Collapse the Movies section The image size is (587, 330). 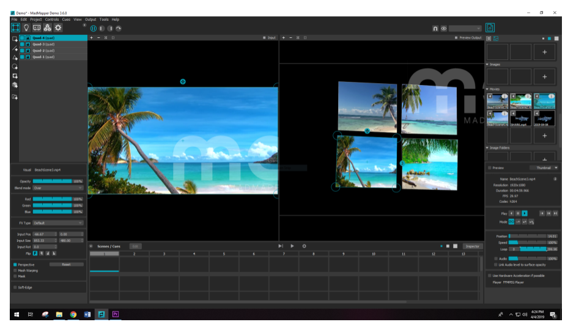click(x=487, y=89)
